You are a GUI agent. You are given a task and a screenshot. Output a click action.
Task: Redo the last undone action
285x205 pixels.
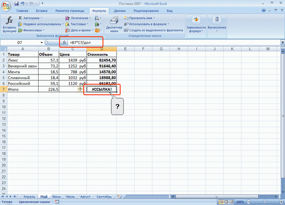pyautogui.click(x=32, y=4)
